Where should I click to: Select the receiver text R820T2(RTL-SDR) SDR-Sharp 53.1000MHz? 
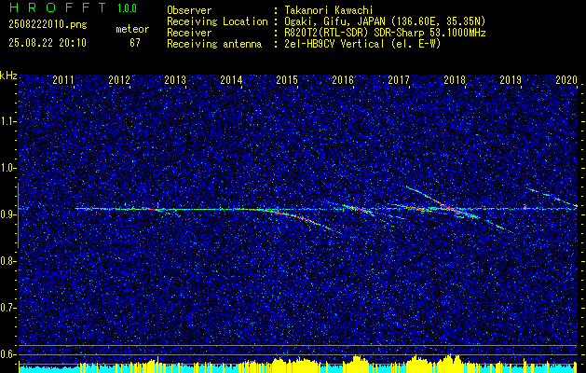[386, 33]
